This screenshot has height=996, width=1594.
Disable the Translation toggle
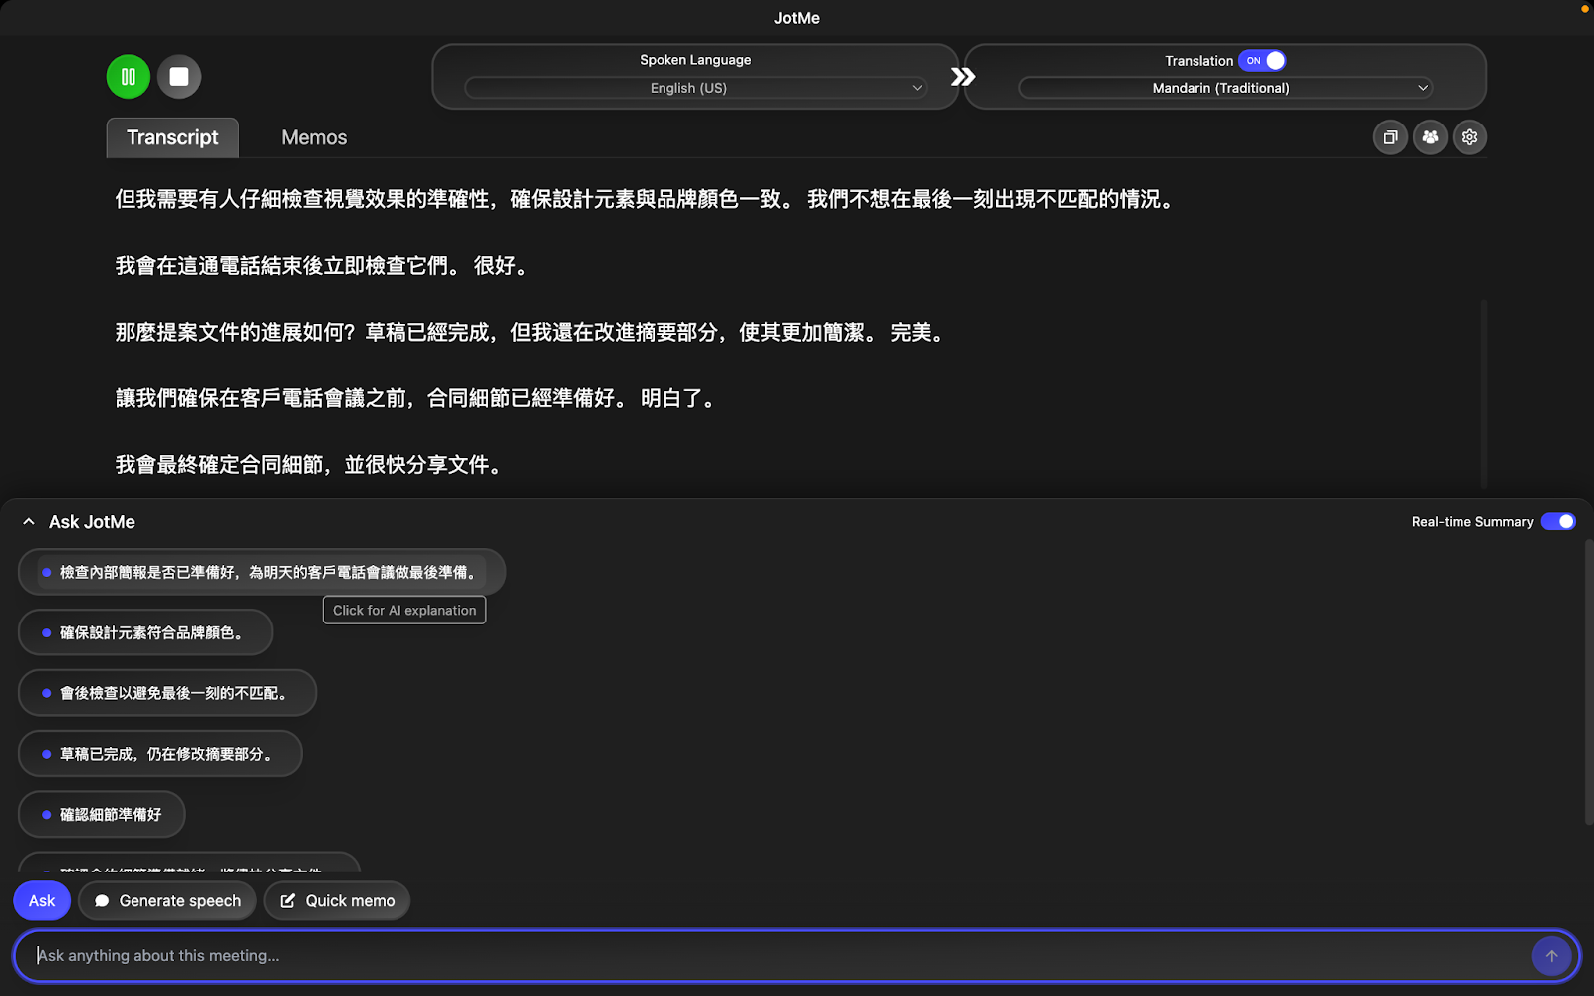pyautogui.click(x=1263, y=61)
